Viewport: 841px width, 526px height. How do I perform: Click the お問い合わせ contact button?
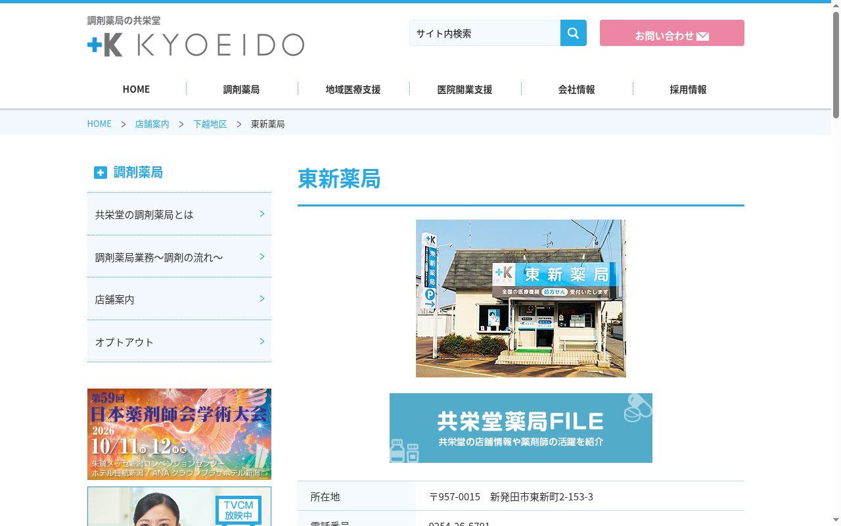(672, 33)
